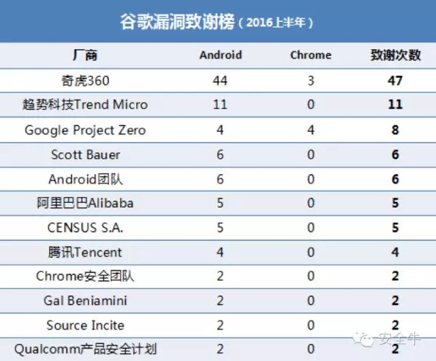The height and width of the screenshot is (361, 436).
Task: Click the 谷歌漏洞致谢榜 title text
Action: click(177, 21)
